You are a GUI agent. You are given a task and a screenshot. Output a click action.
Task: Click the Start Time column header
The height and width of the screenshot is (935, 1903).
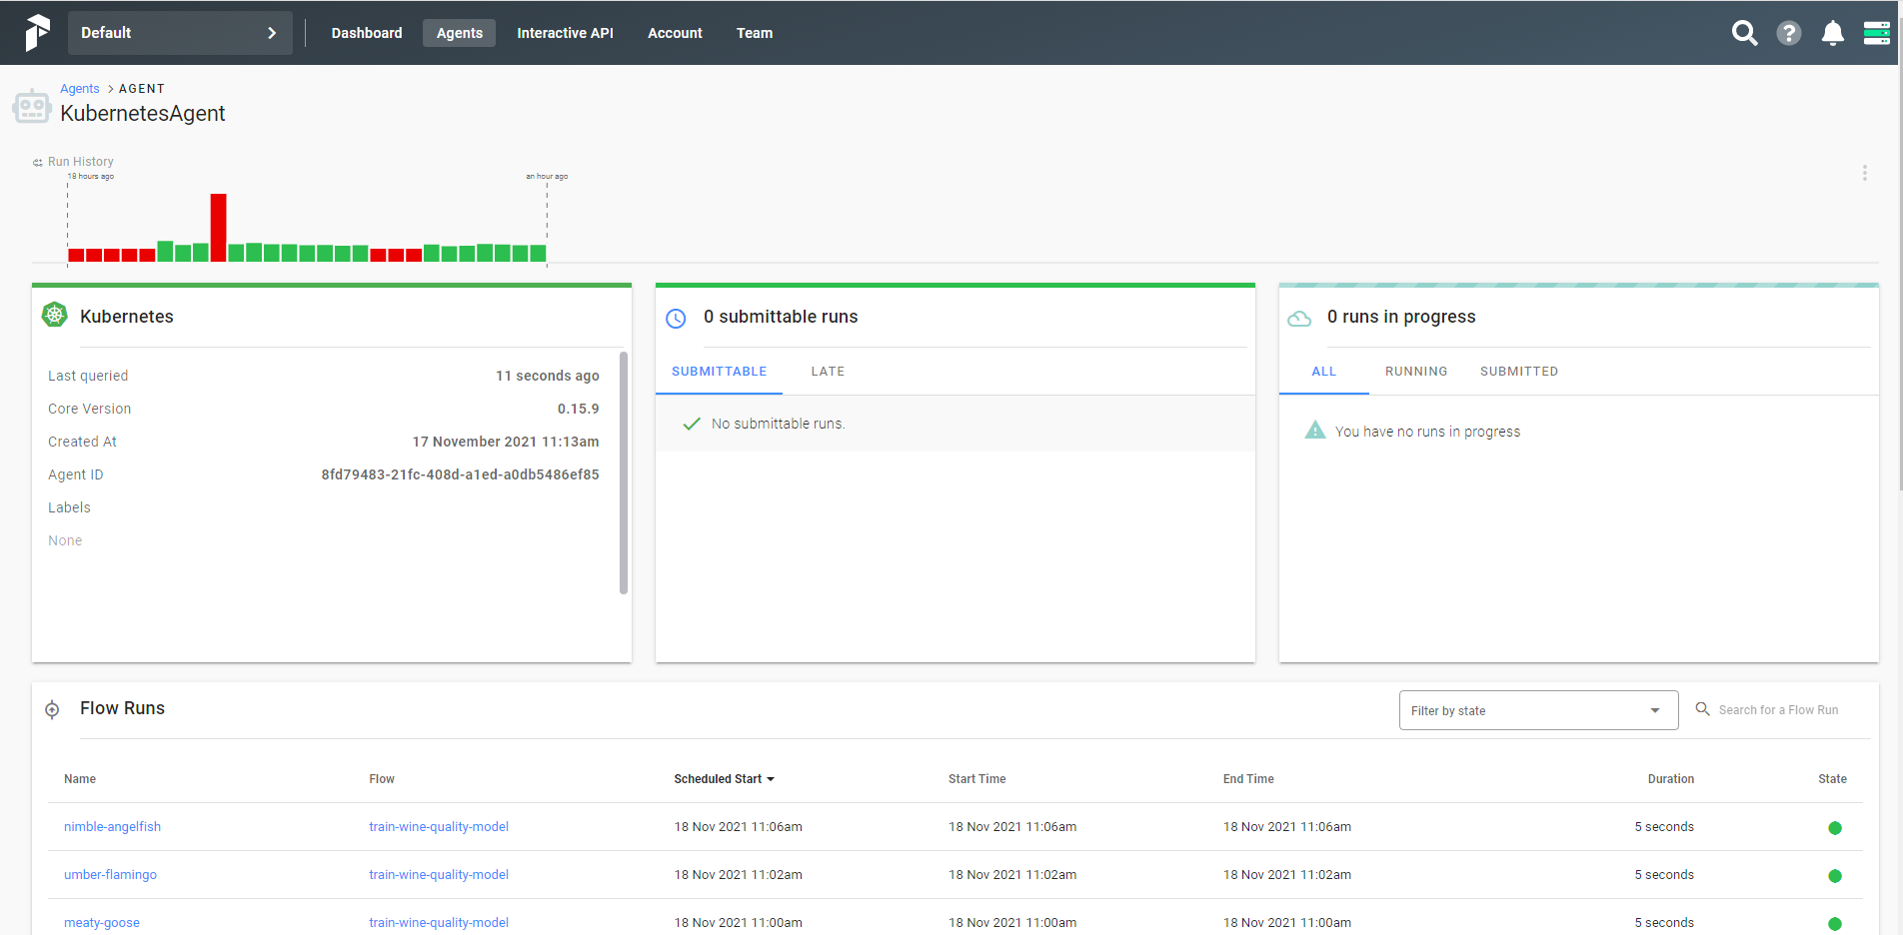976,779
